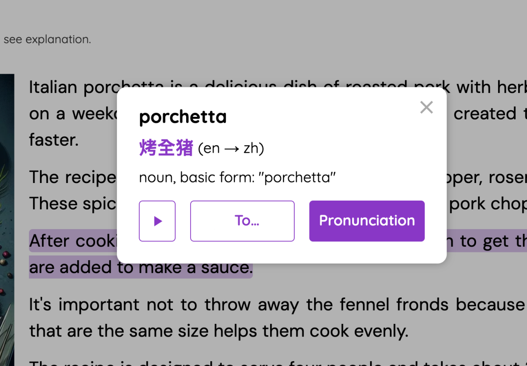Close the porchetta definition popup

(x=426, y=108)
